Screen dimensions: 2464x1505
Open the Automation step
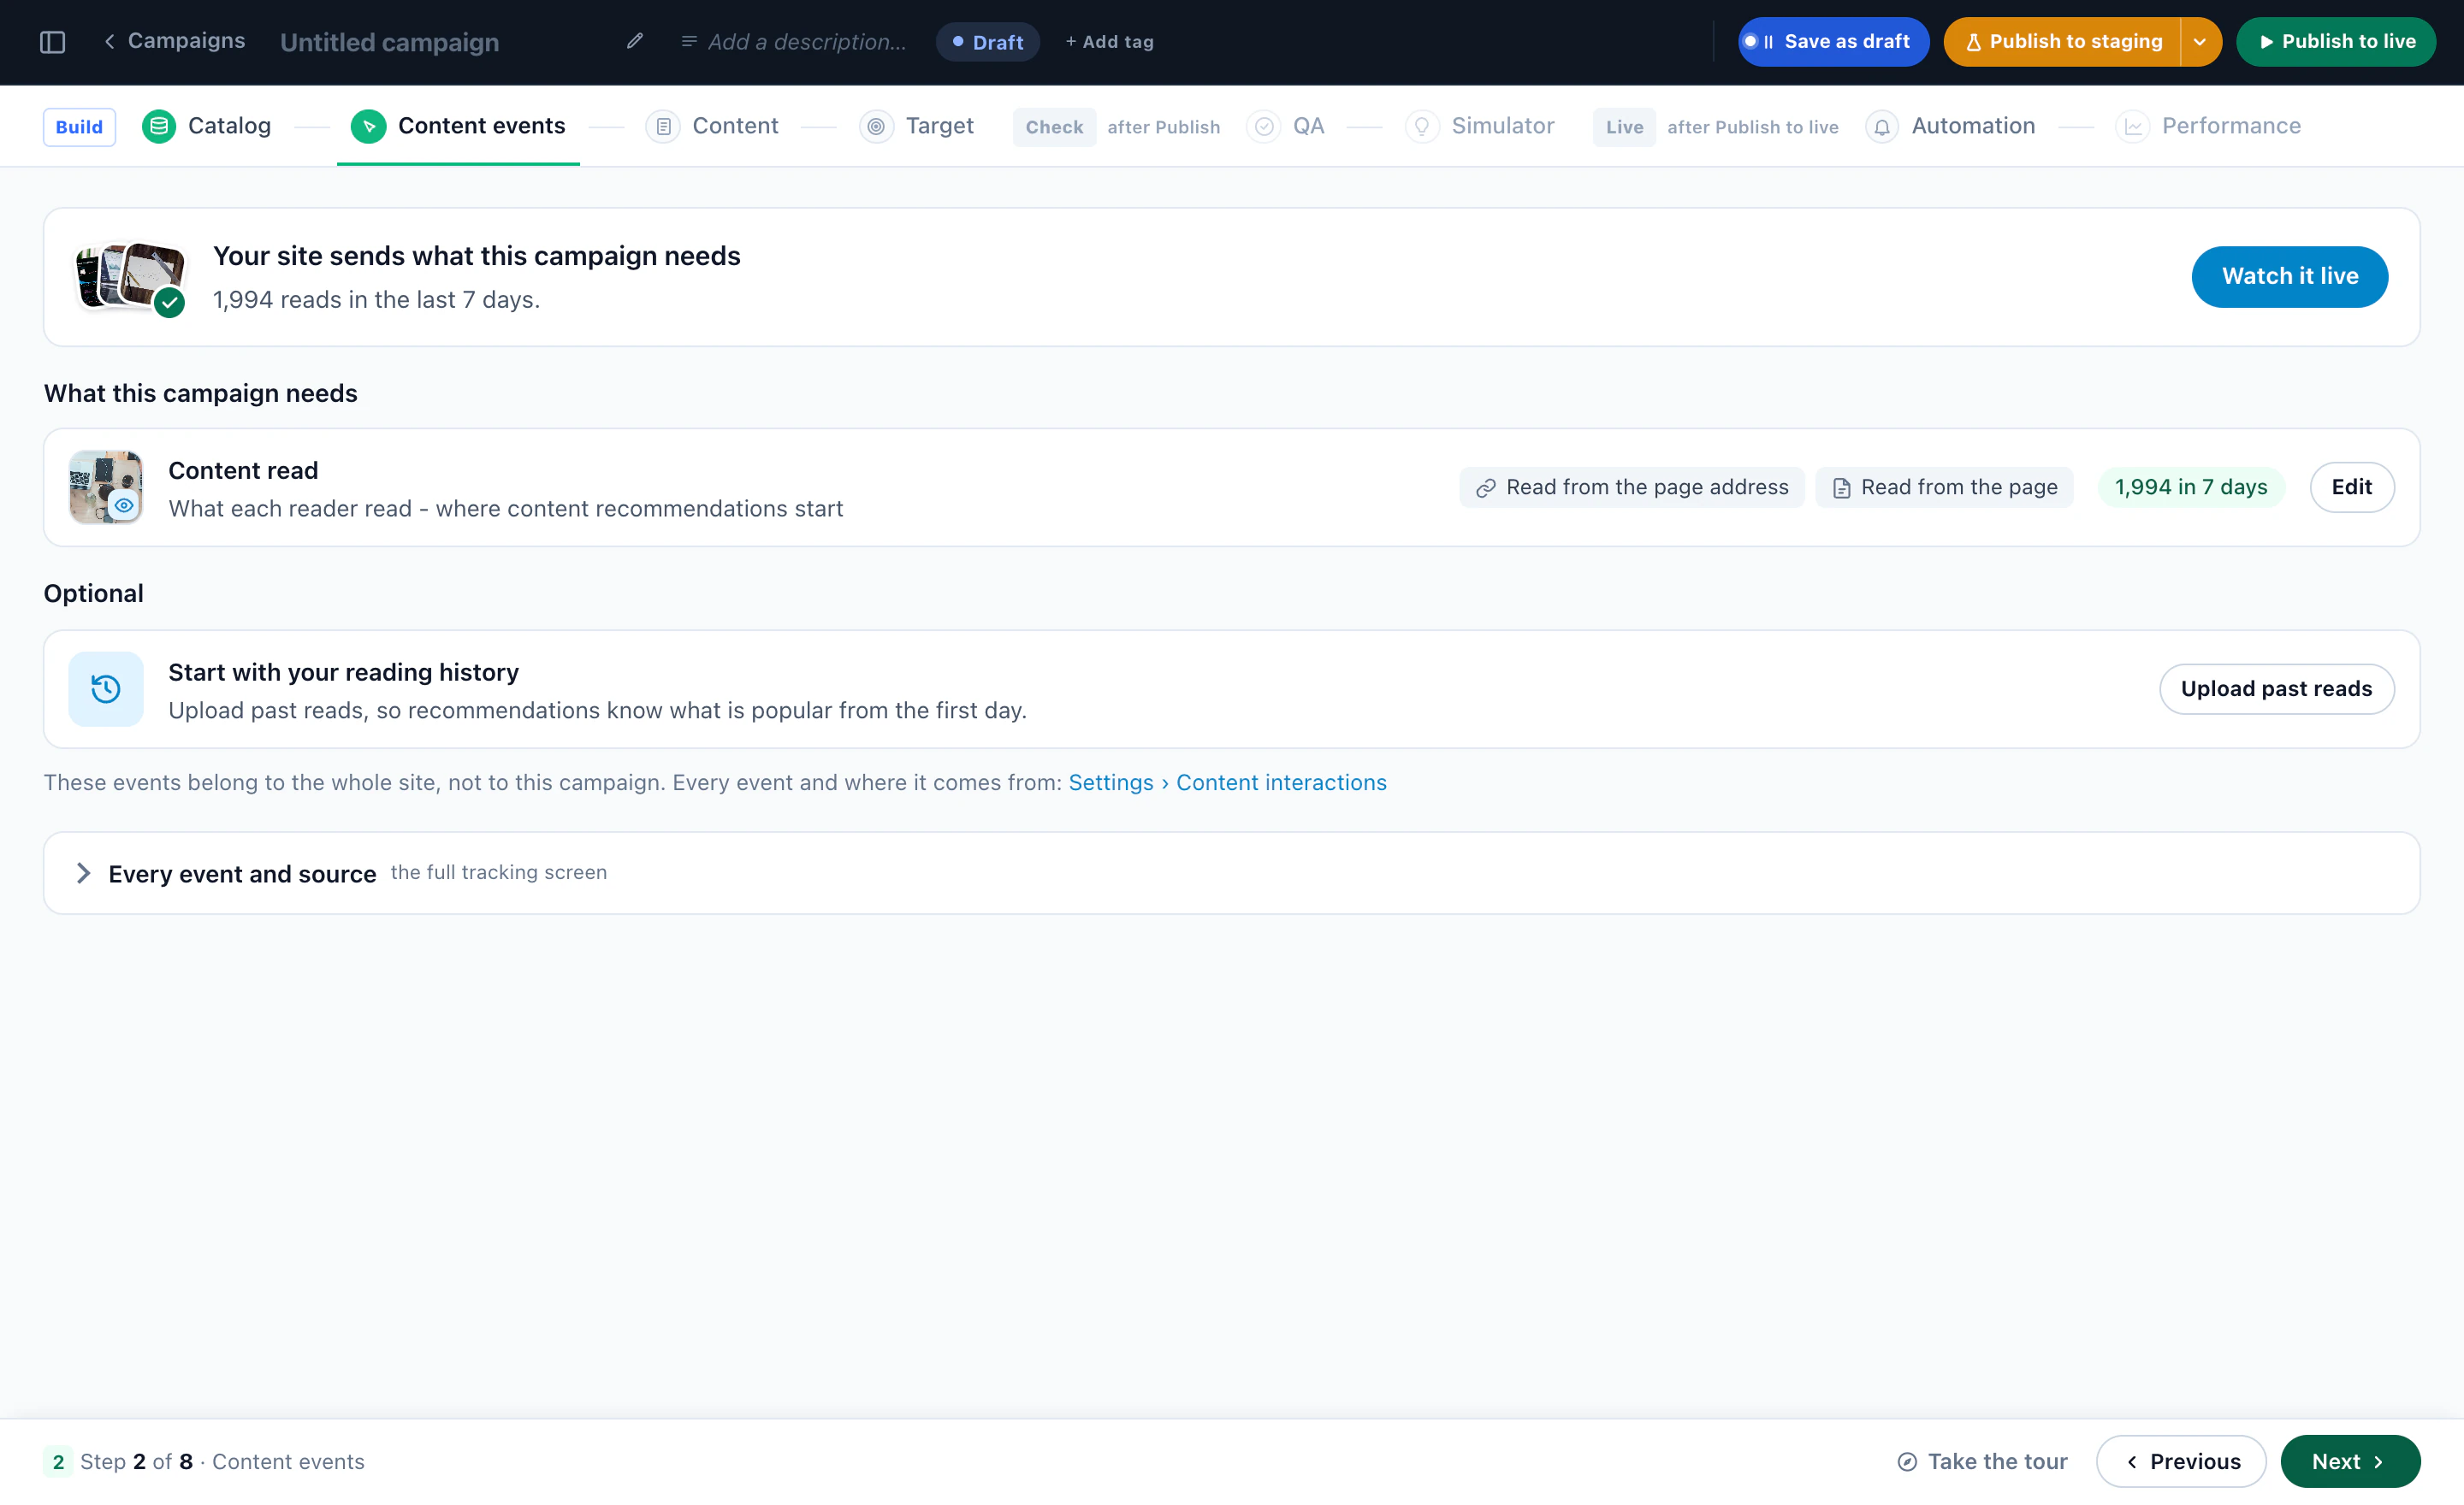1950,126
